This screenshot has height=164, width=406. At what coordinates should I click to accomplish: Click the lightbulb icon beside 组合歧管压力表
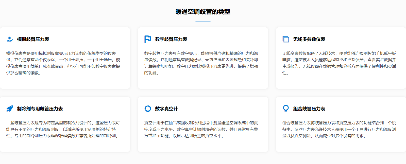(x=286, y=109)
